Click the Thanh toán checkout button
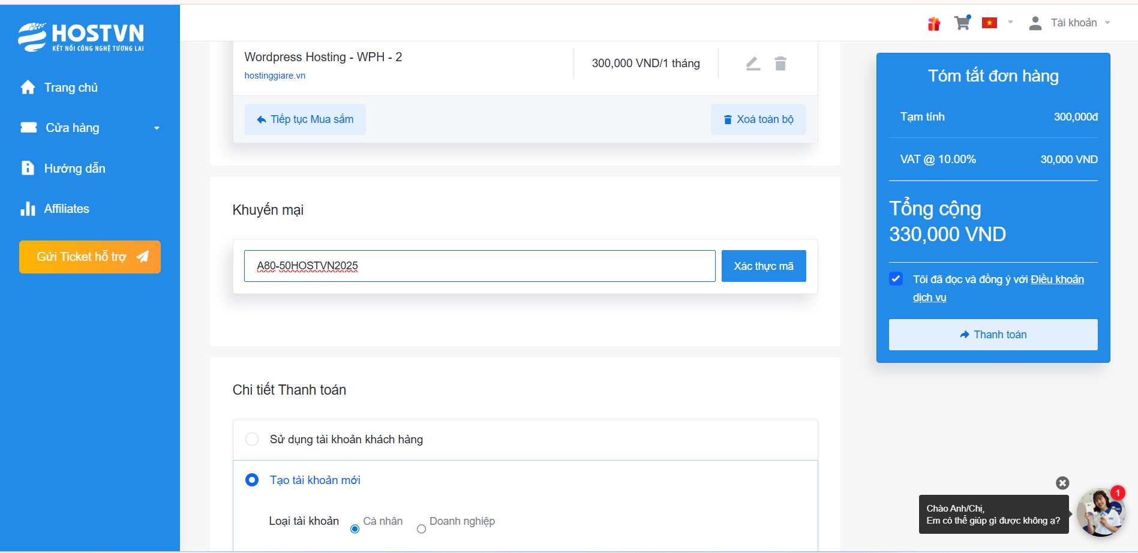Viewport: 1138px width, 553px height. pos(993,335)
